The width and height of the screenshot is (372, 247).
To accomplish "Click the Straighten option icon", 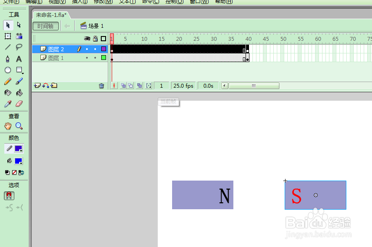I will click(x=20, y=207).
